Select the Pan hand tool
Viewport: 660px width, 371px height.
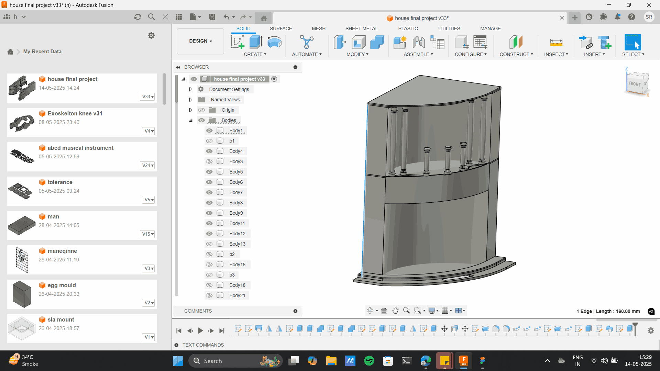coord(395,311)
